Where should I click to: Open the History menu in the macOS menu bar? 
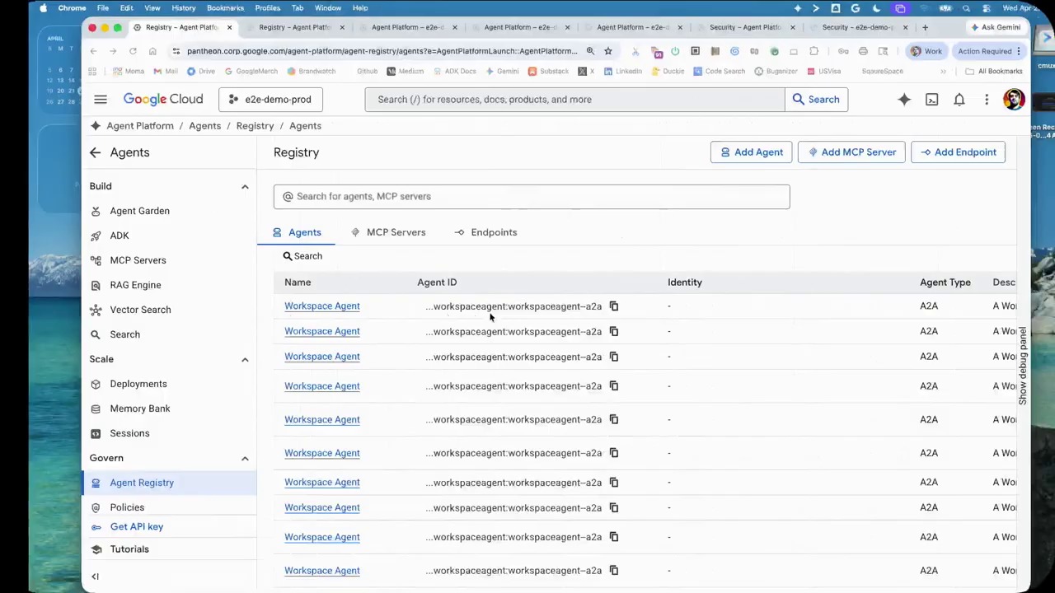pos(183,8)
